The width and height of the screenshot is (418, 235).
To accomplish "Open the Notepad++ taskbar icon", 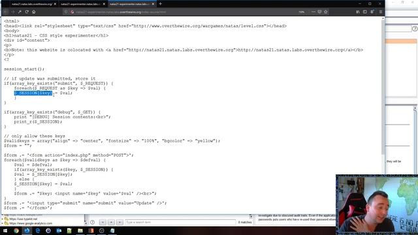I will tap(70, 230).
